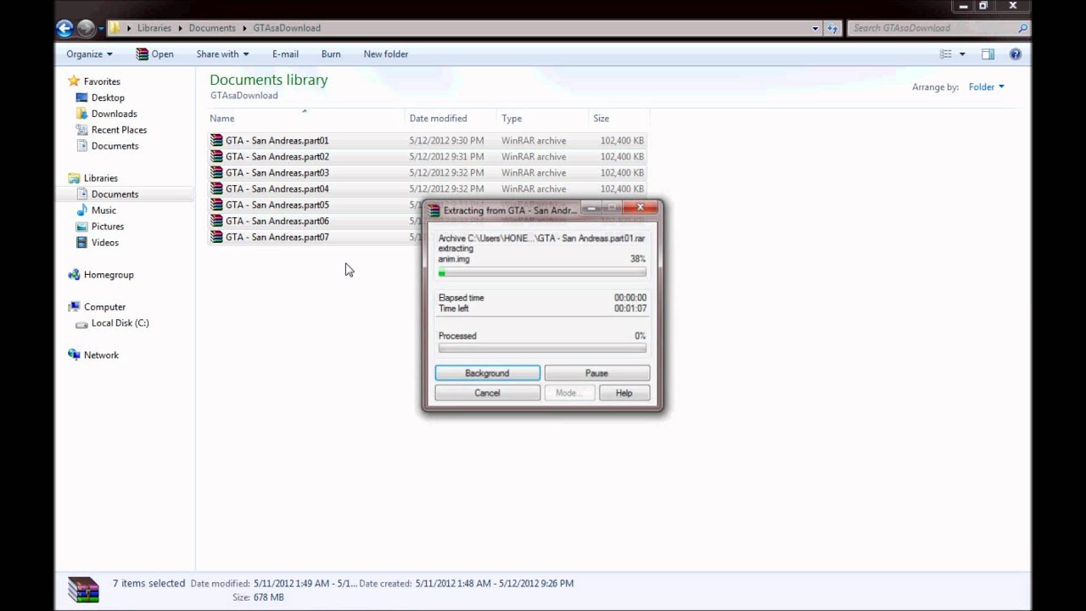Viewport: 1086px width, 611px height.
Task: Click the Cancel button to stop extraction
Action: click(x=487, y=393)
